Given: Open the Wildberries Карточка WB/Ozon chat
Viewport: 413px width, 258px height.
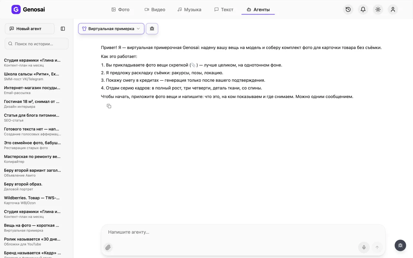Looking at the screenshot, I should 32,200.
